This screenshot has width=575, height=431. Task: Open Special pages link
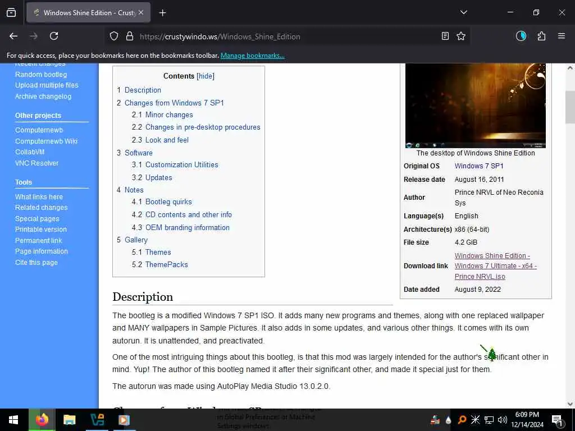click(x=37, y=219)
